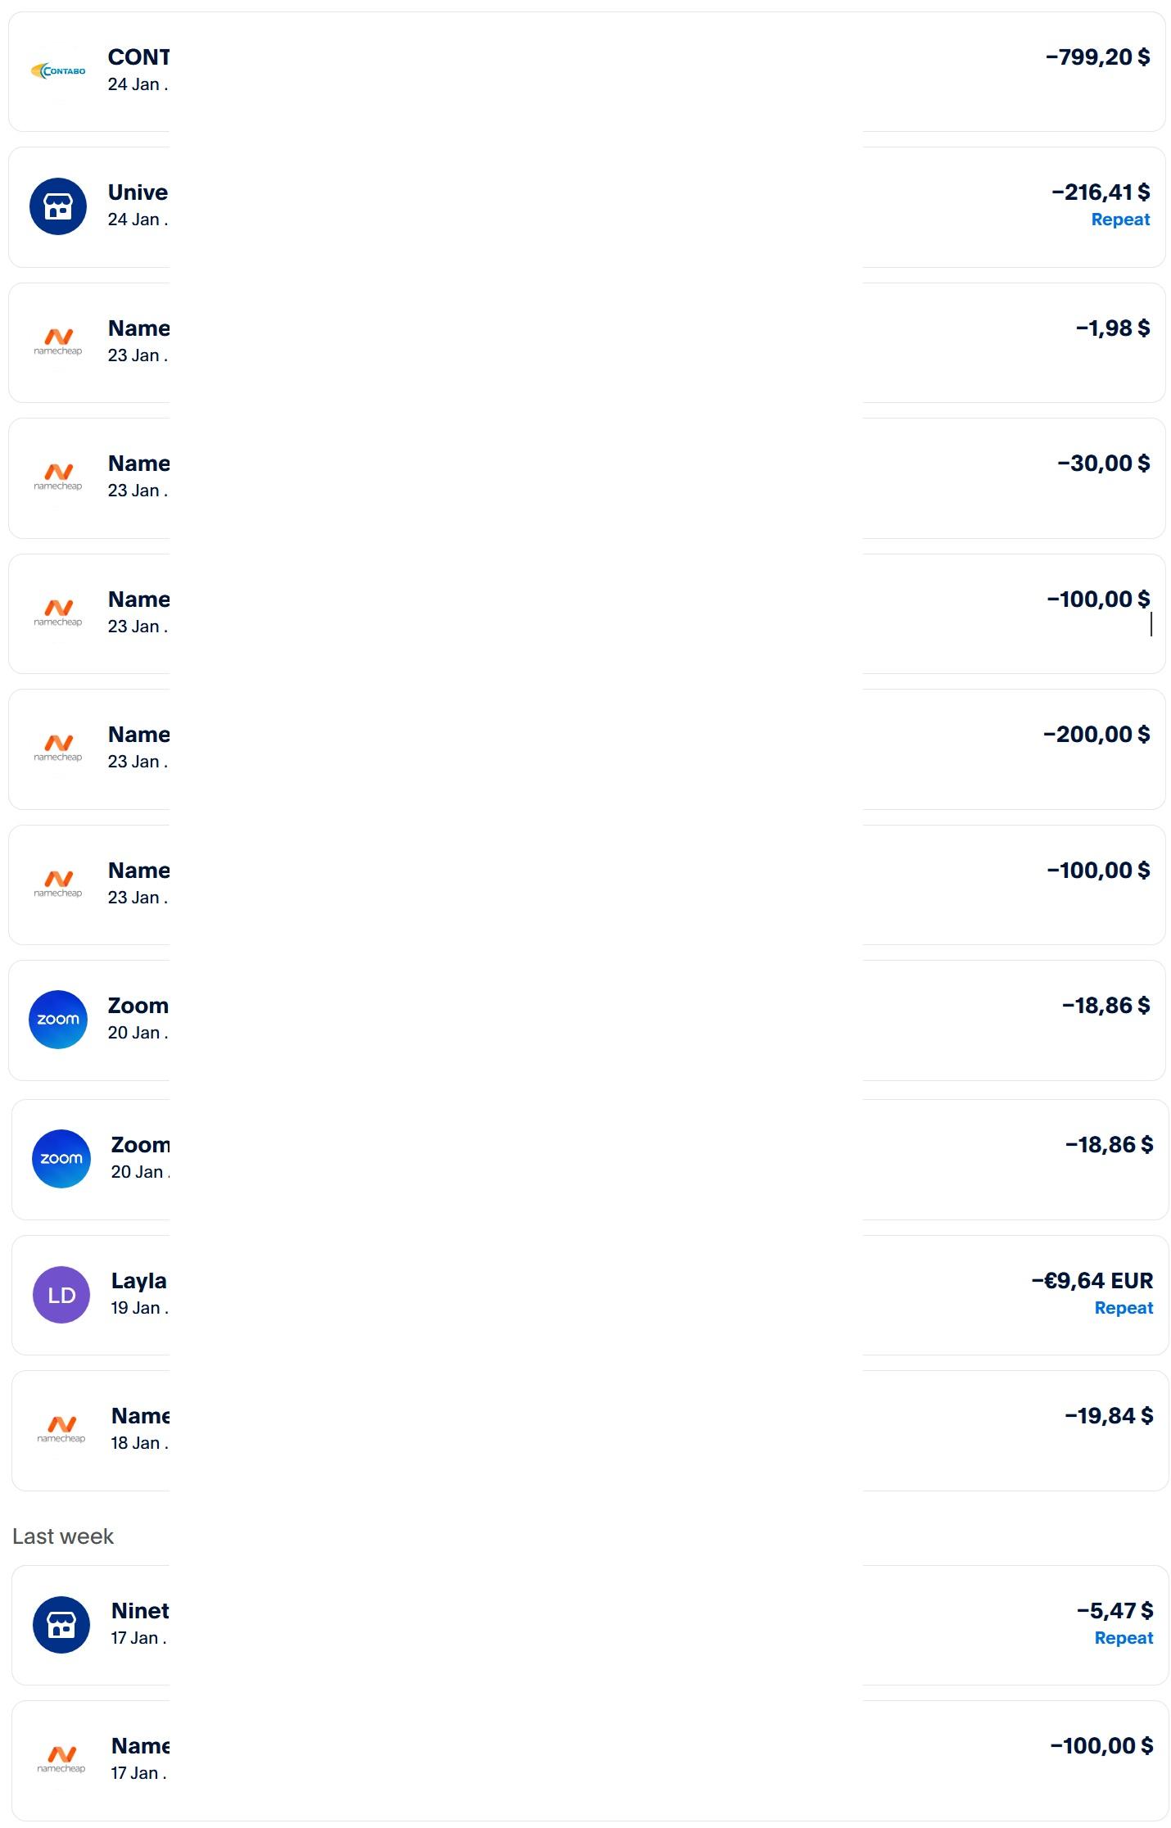Open the CONT transaction from 24 Jan
The width and height of the screenshot is (1171, 1828).
pos(138,57)
